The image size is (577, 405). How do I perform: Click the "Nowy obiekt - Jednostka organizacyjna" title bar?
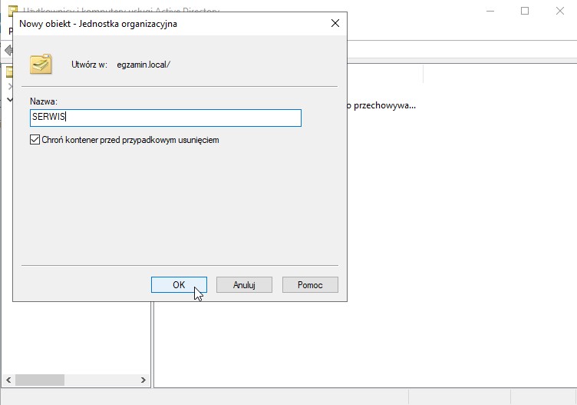click(x=153, y=23)
